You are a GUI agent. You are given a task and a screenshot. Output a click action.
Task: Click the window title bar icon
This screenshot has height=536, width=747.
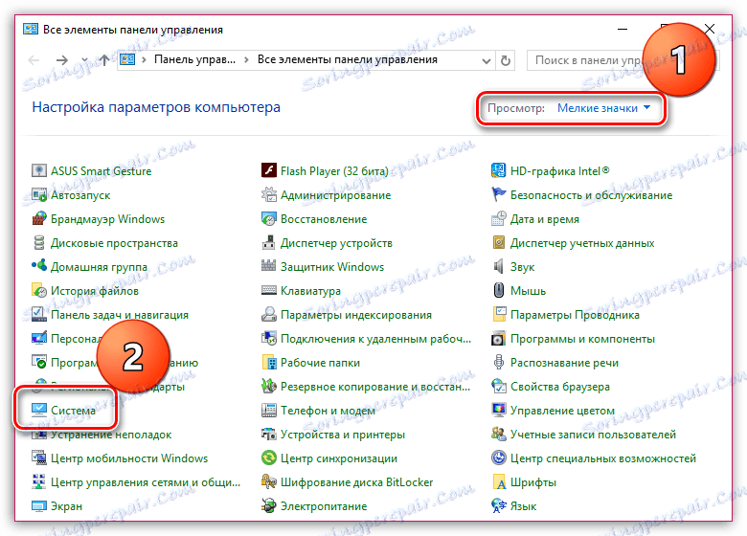pos(31,29)
